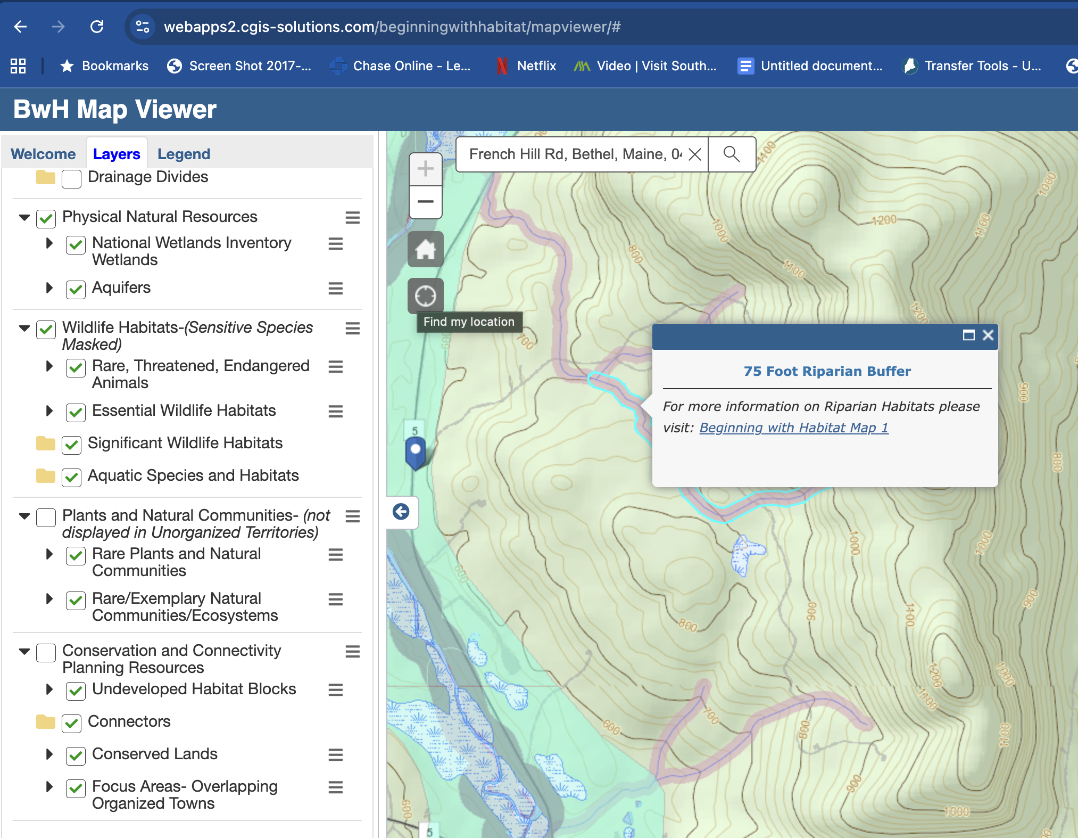
Task: Click the Find my location icon
Action: pos(425,296)
